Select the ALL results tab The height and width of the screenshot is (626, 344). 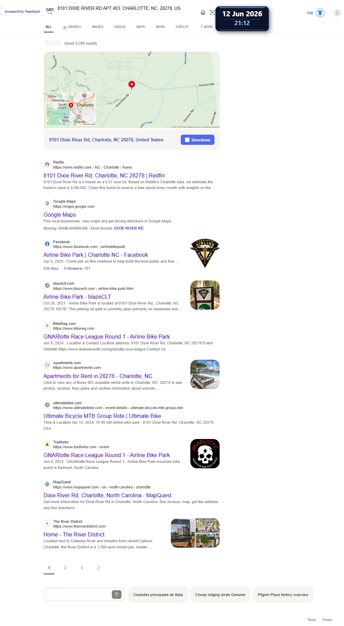(49, 27)
